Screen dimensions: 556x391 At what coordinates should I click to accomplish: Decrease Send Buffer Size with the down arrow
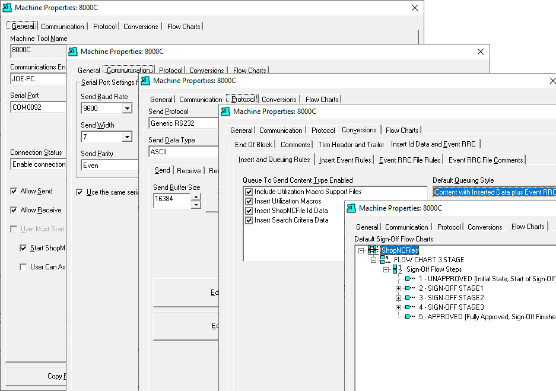coord(196,205)
